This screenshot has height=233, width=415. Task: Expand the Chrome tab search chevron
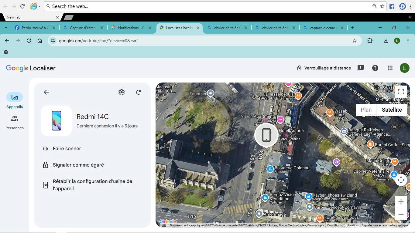tap(6, 28)
